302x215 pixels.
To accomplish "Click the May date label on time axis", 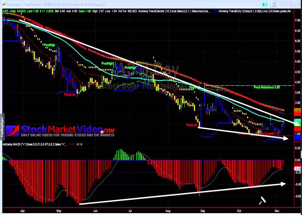I will coord(59,211).
